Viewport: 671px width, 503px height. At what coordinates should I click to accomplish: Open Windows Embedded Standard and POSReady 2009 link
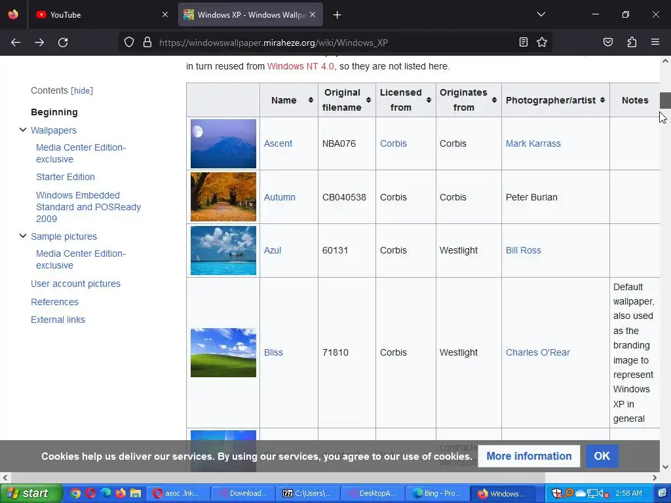88,207
